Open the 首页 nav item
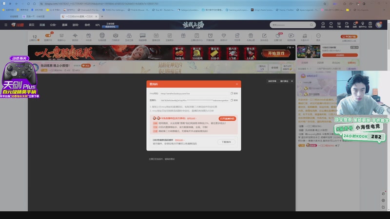This screenshot has width=390, height=219. pyautogui.click(x=32, y=25)
